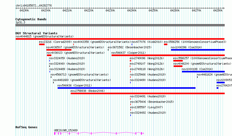Click nsv477076 (Kidd2010) label

147,42
